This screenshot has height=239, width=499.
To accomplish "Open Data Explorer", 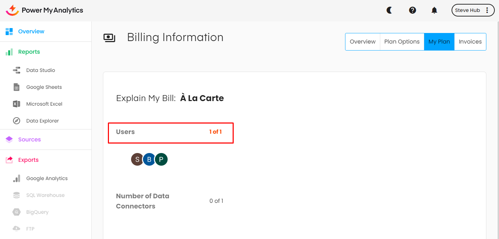I will 43,121.
